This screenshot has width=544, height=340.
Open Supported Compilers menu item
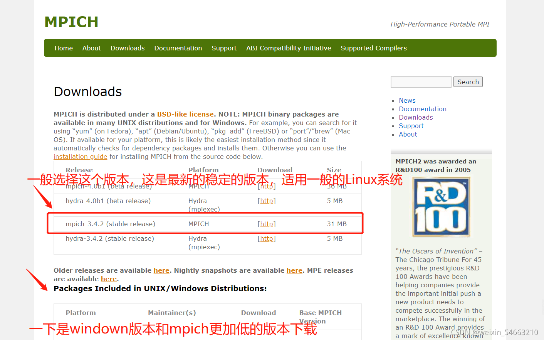point(374,48)
